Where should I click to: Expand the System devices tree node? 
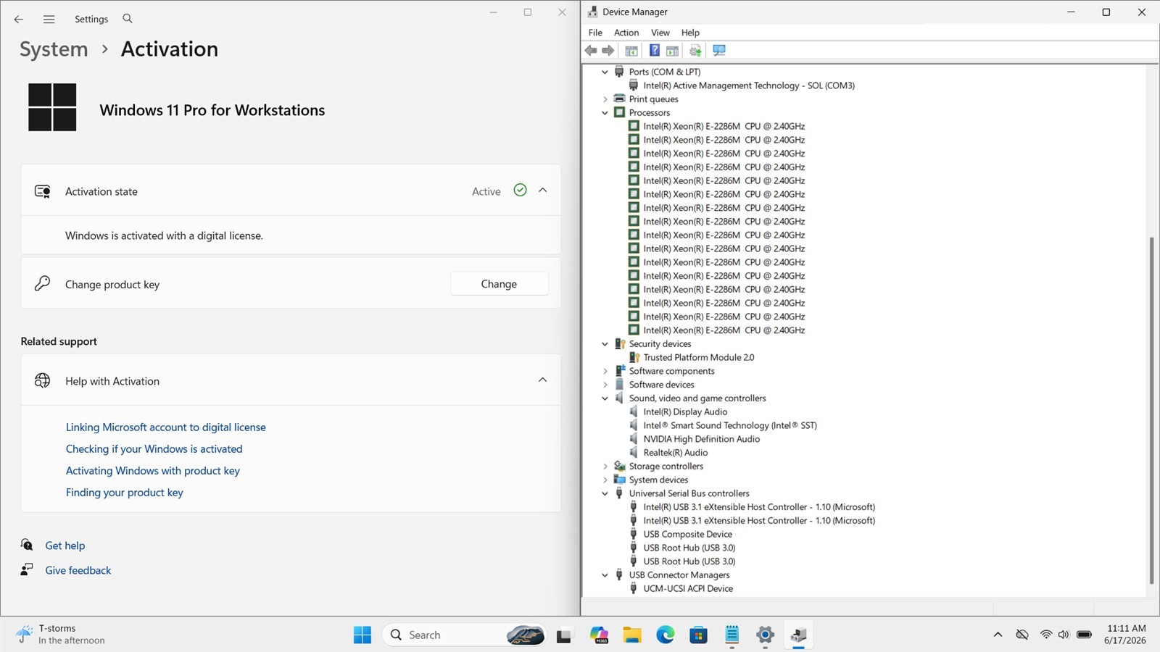click(605, 480)
